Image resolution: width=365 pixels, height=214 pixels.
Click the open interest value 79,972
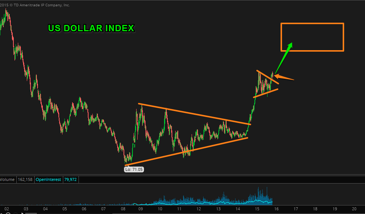[x=70, y=179]
